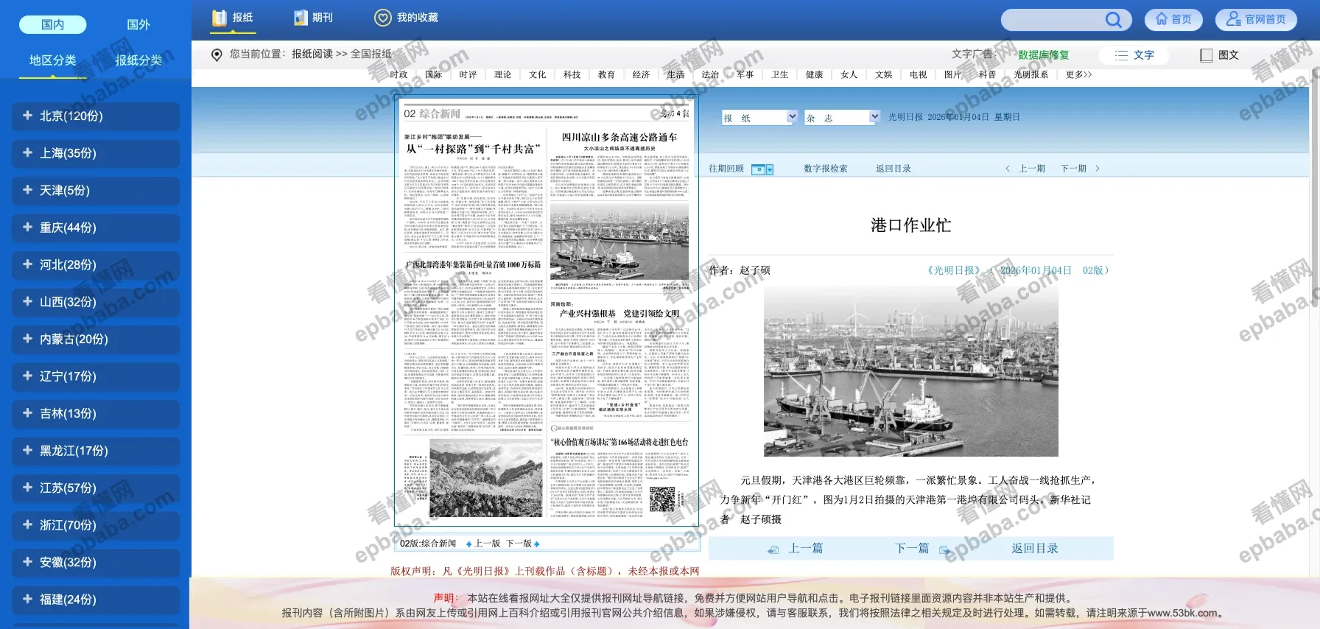Screen dimensions: 1320x629
Task: Expand 内蒙古(20份) region
Action: 96,340
